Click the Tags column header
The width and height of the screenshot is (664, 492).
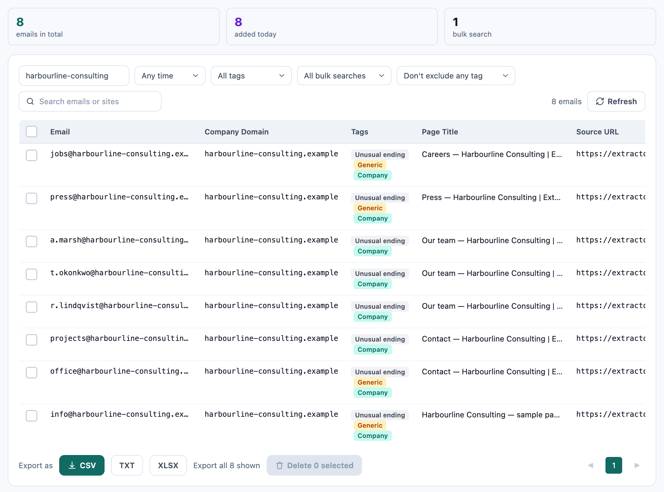(x=360, y=132)
